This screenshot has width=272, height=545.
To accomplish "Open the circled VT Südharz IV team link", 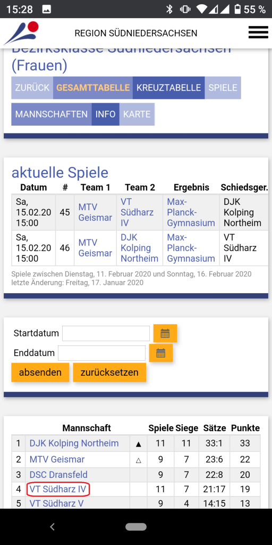I will click(x=58, y=490).
